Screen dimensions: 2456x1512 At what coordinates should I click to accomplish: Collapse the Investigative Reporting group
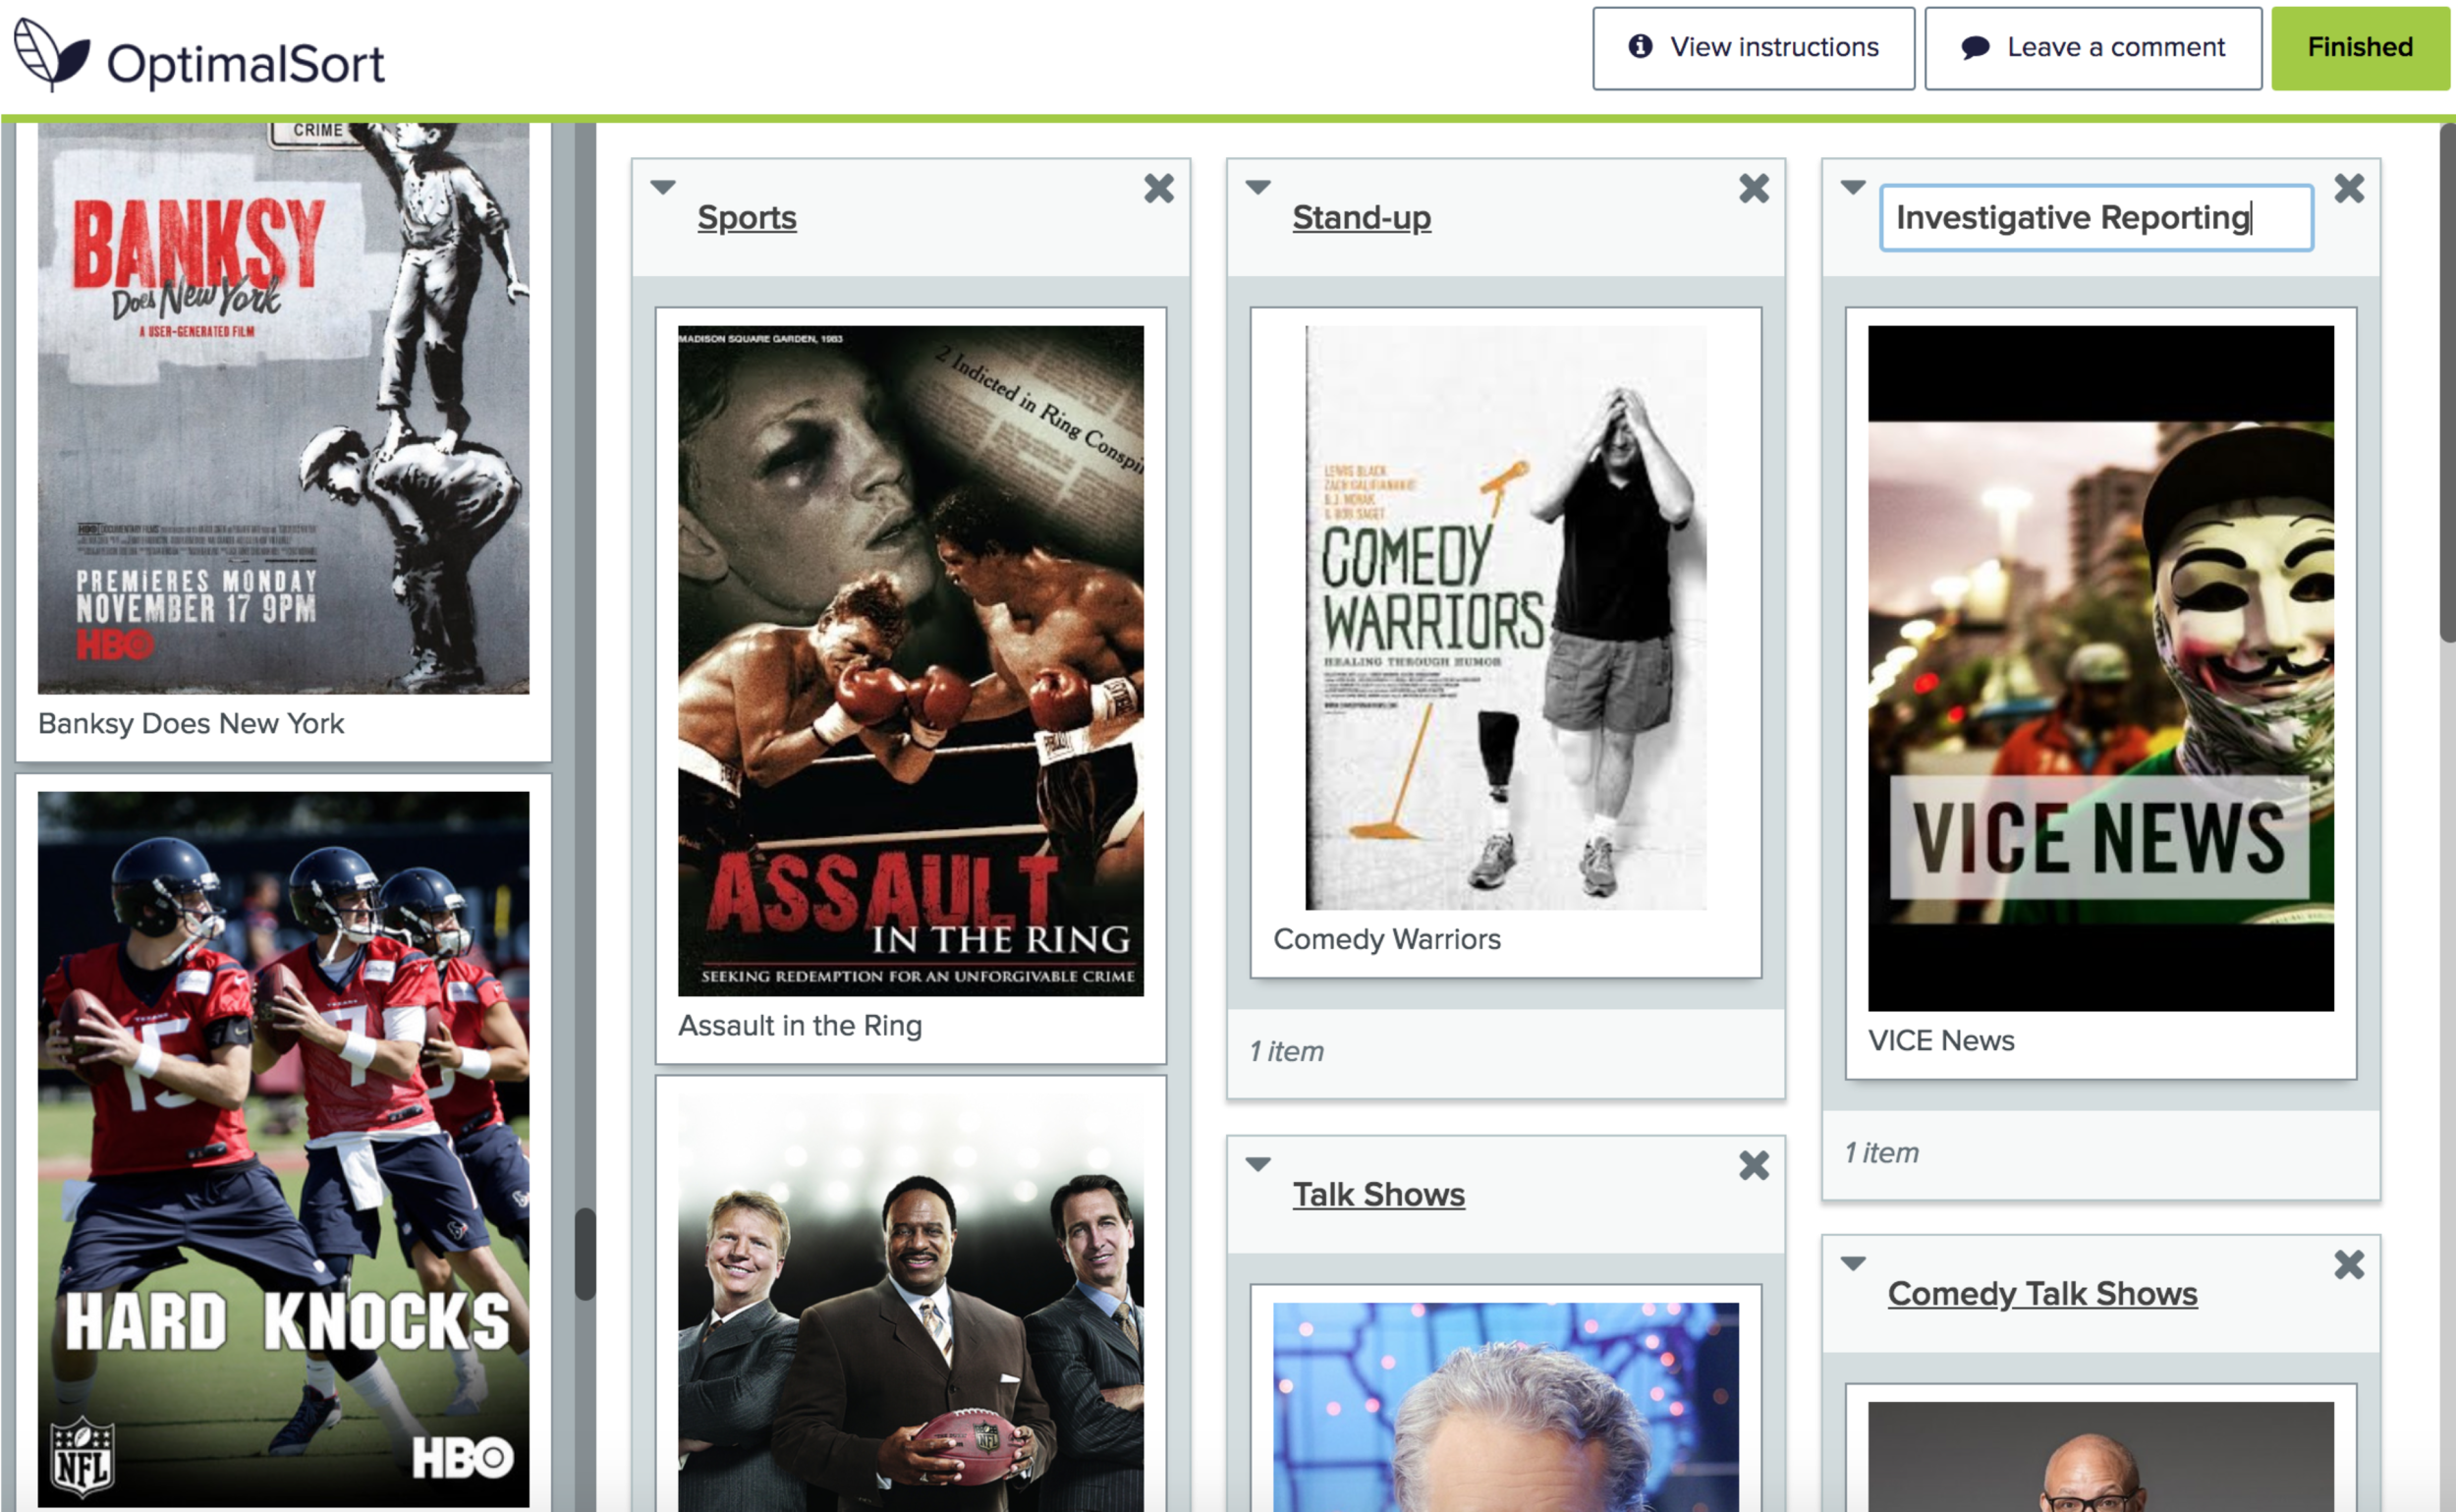coord(1853,187)
